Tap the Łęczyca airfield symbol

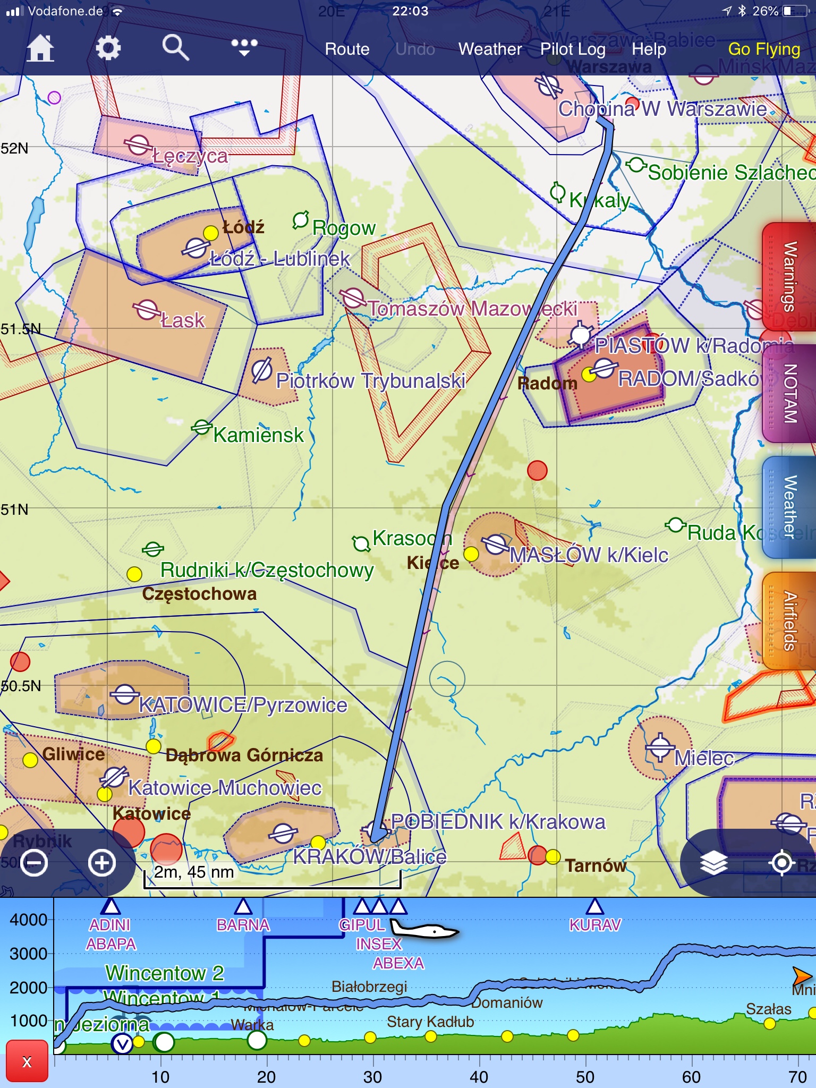[138, 145]
